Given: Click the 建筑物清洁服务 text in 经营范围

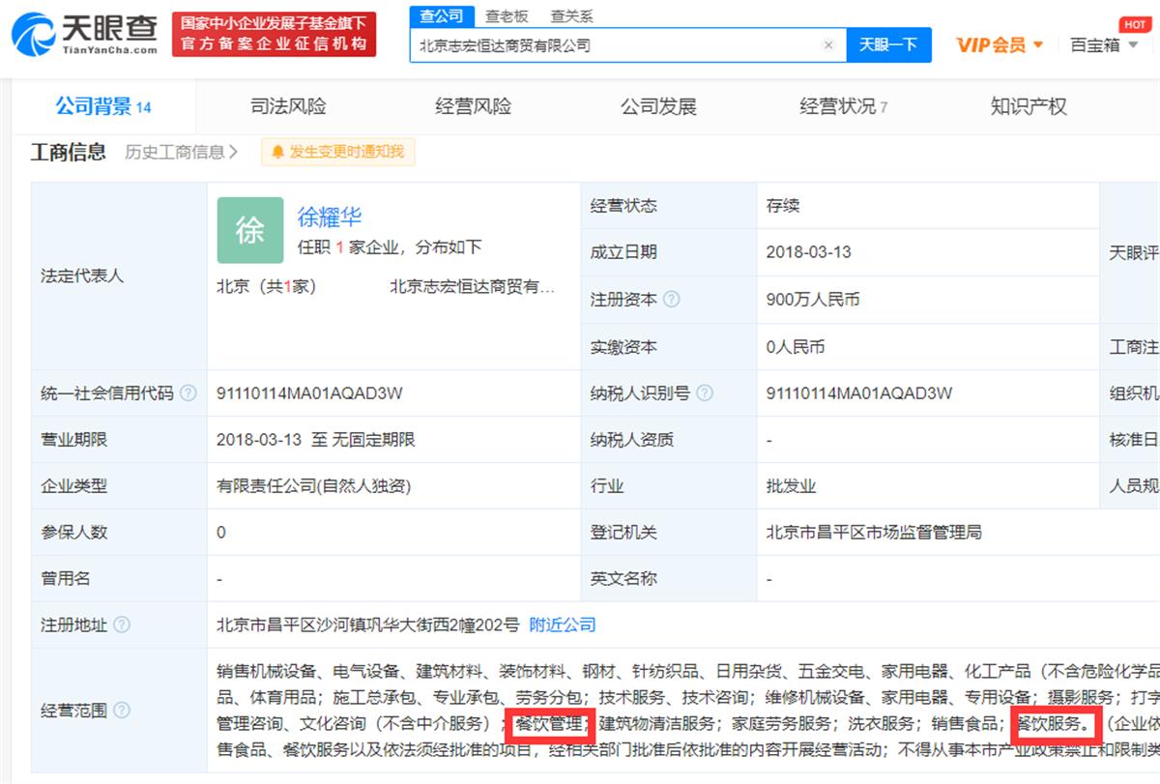Looking at the screenshot, I should point(658,723).
